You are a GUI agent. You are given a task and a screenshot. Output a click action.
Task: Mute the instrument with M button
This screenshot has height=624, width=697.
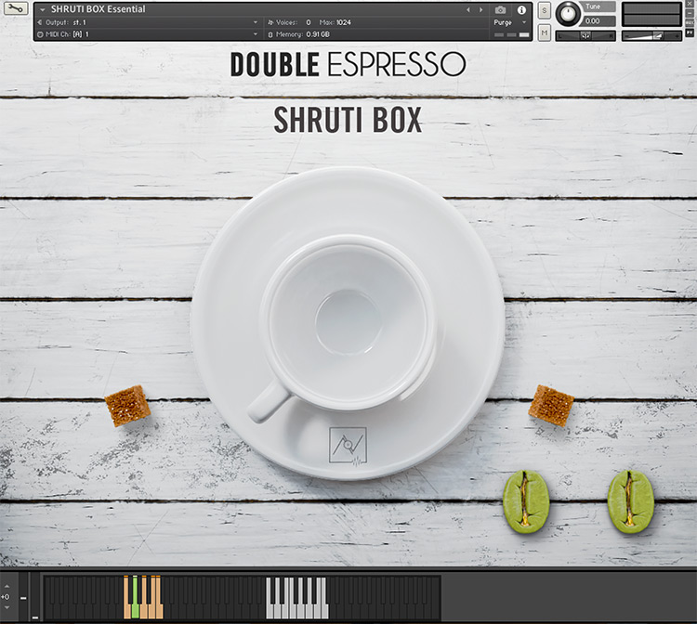(x=544, y=32)
